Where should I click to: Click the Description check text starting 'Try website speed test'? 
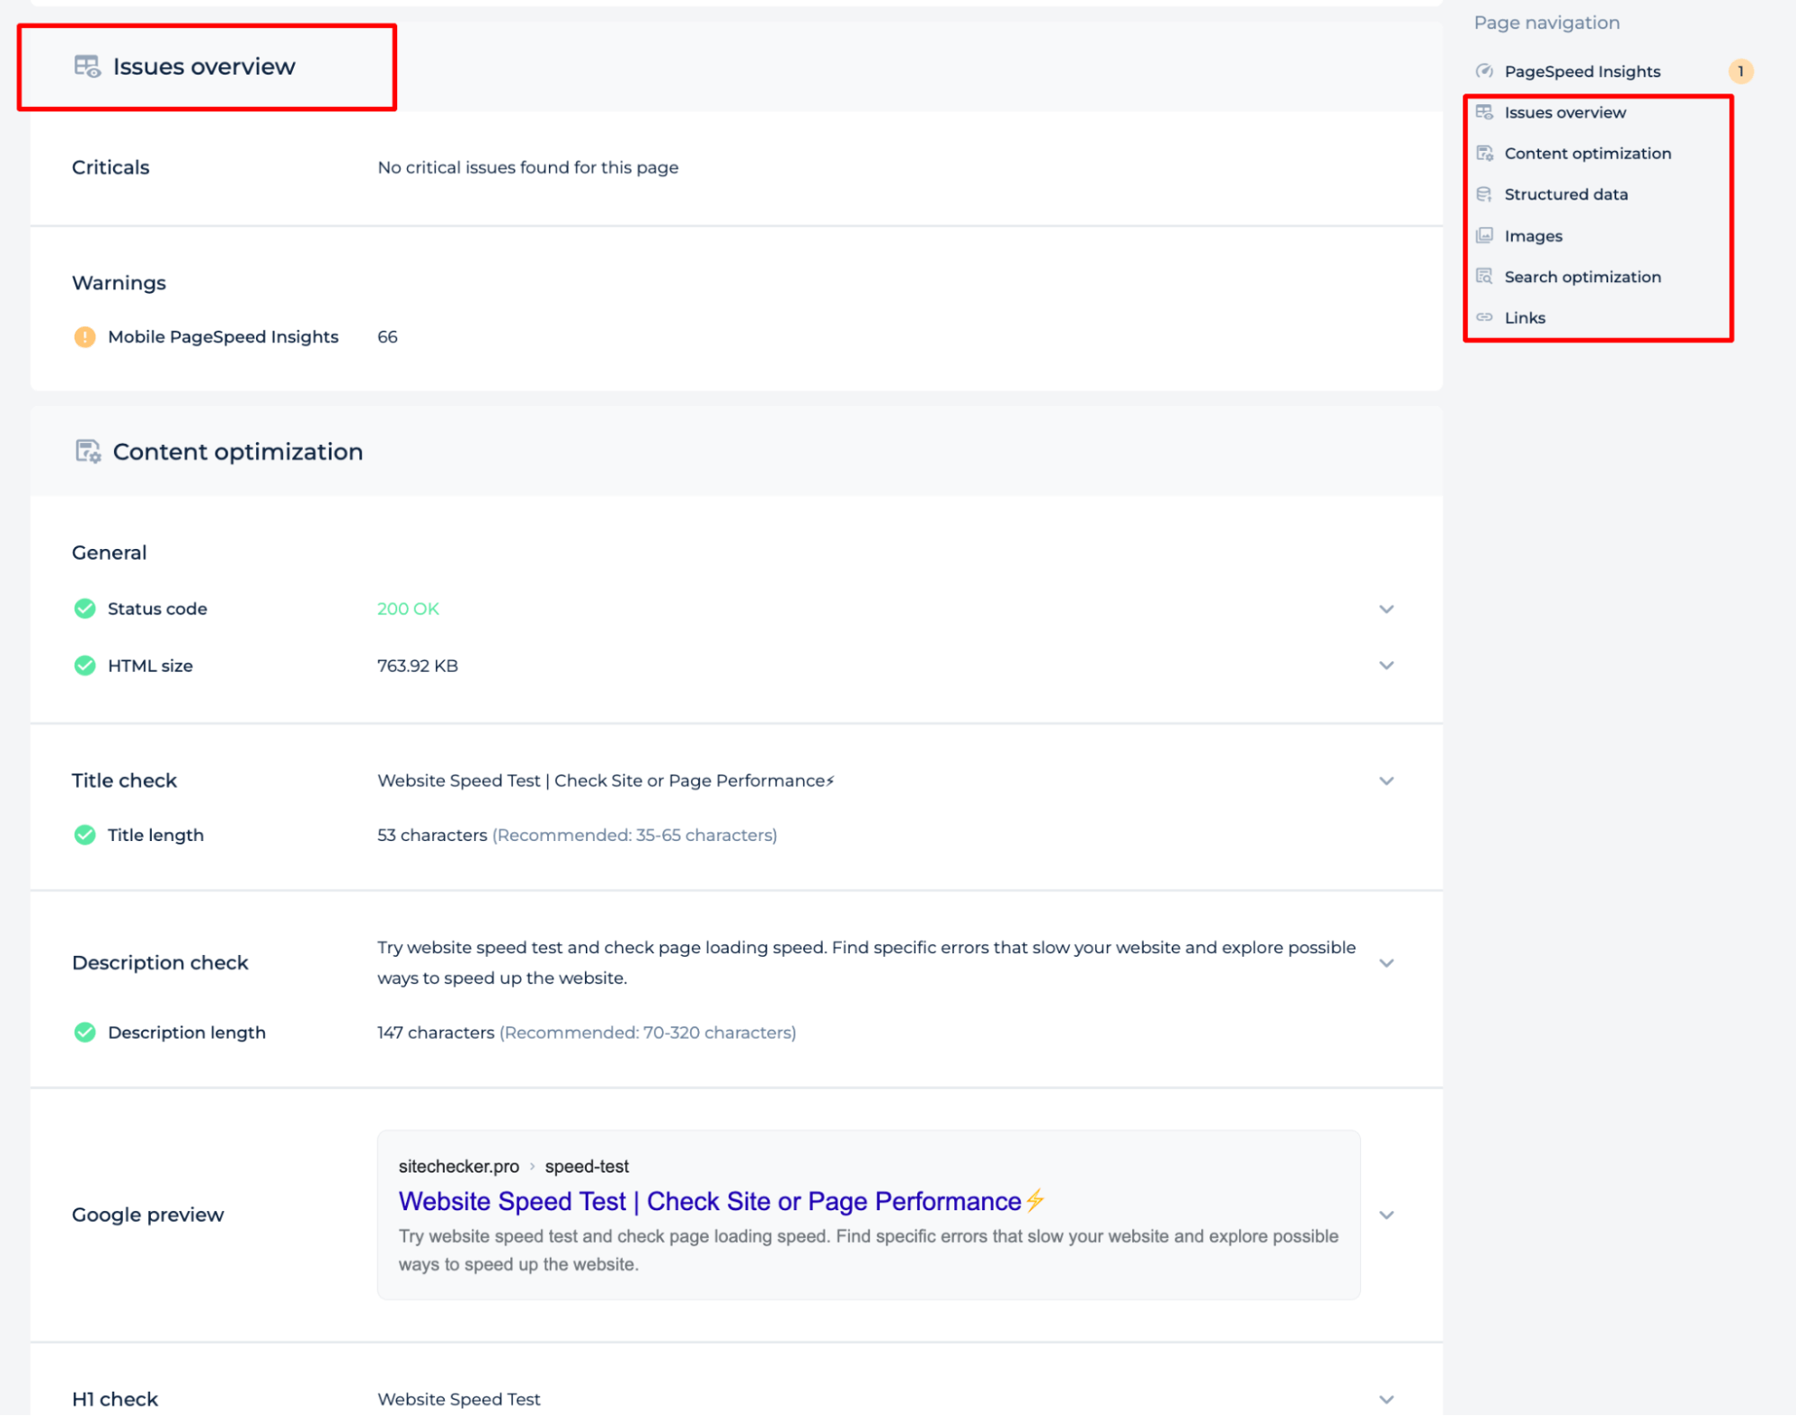[x=866, y=963]
